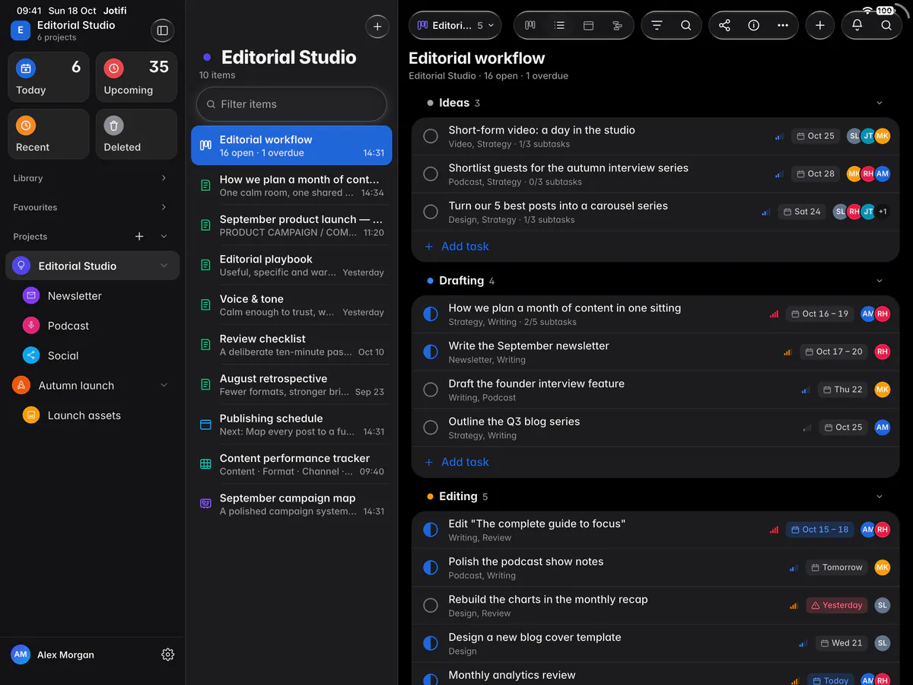Toggle status of 'Write the September newsletter'
This screenshot has width=913, height=685.
pyautogui.click(x=431, y=352)
